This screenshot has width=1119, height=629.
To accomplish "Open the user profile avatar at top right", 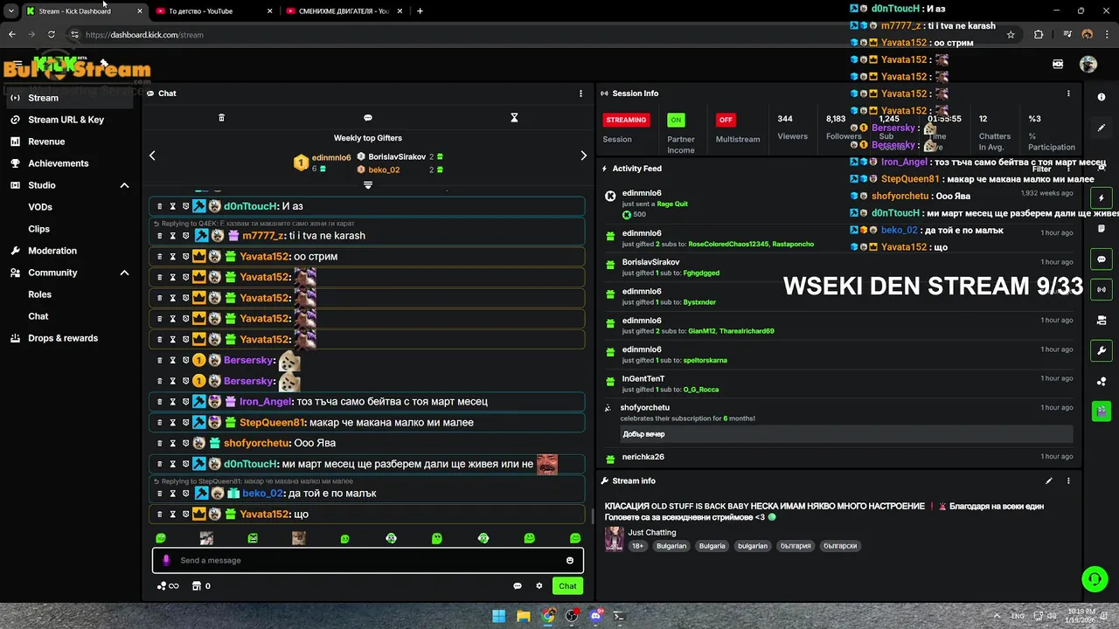I will point(1088,64).
